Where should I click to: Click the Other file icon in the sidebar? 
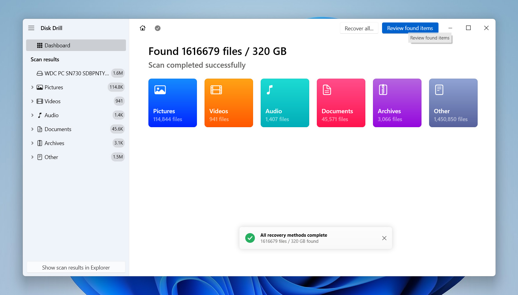(x=40, y=157)
